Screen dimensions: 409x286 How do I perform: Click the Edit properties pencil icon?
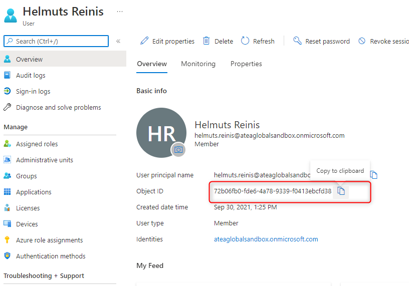(144, 41)
